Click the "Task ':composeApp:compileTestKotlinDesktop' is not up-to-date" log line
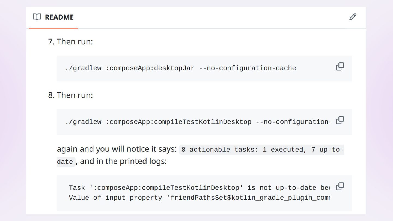Viewport: 393px width, 221px height. 199,188
